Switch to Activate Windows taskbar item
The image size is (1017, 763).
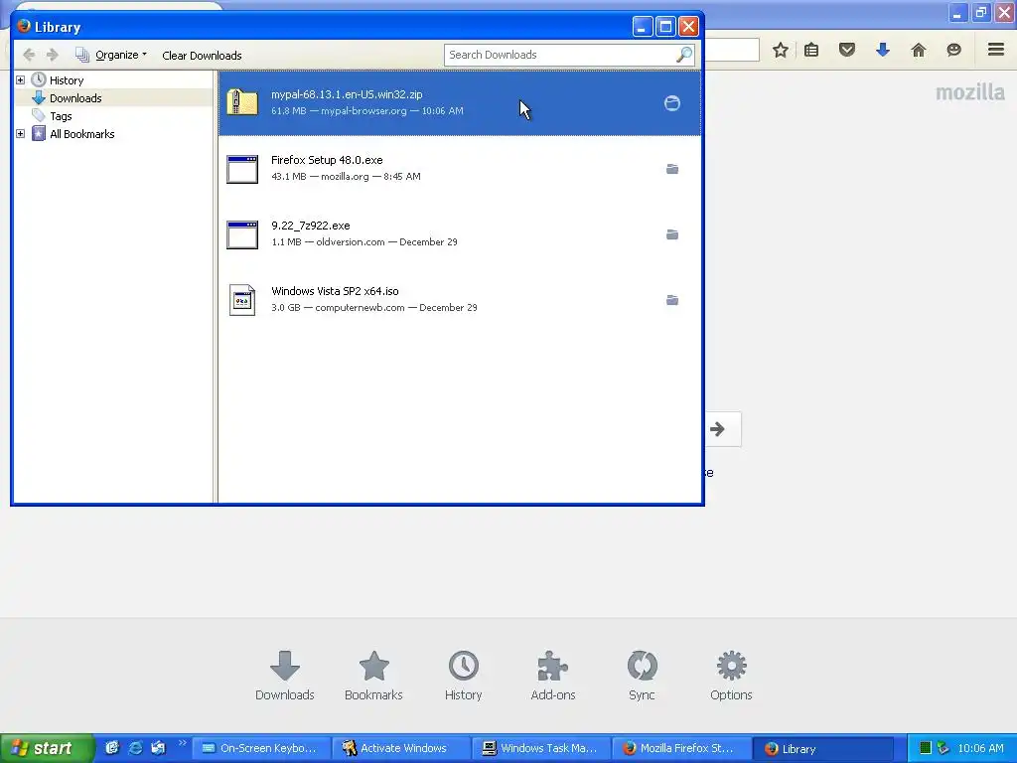(401, 748)
